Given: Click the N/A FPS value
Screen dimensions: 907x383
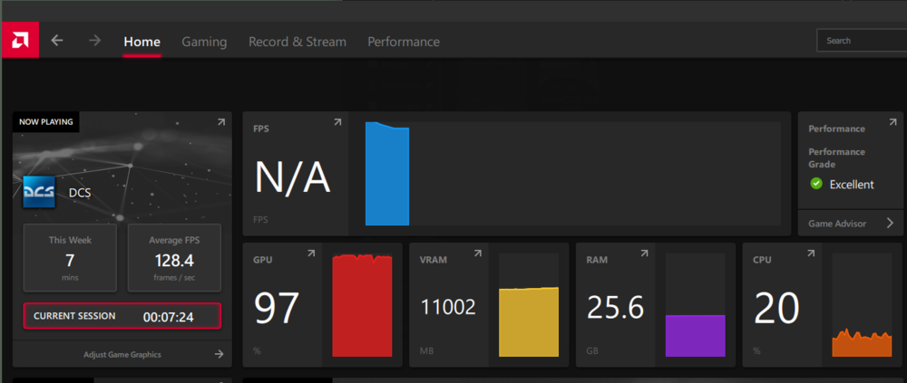Looking at the screenshot, I should [x=292, y=177].
